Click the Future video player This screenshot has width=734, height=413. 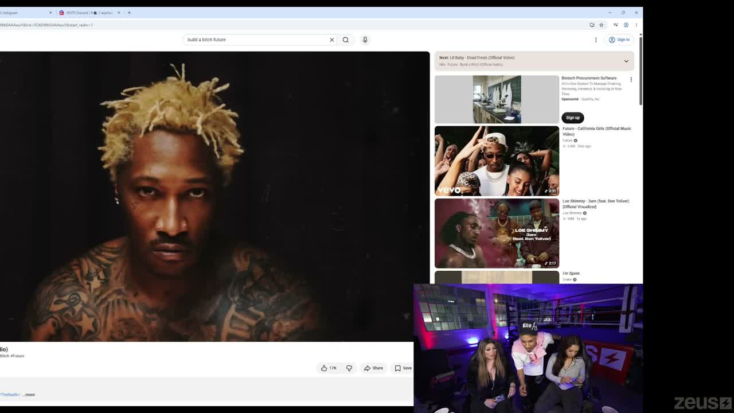coord(214,197)
